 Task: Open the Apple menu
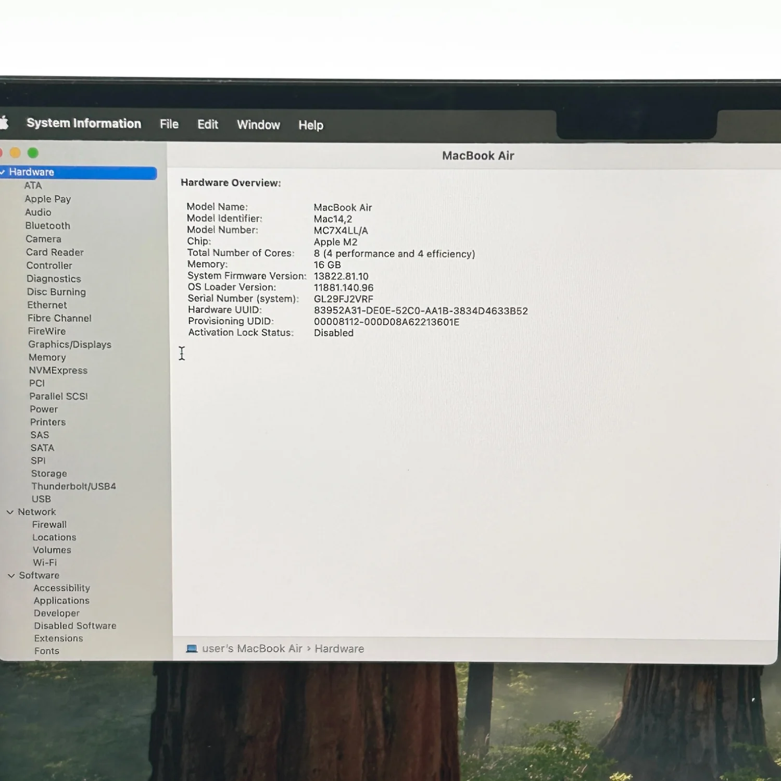[4, 123]
